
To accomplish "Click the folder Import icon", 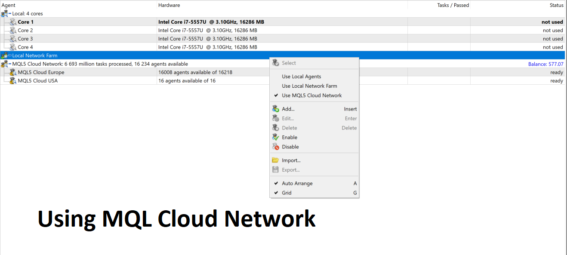I will 276,160.
